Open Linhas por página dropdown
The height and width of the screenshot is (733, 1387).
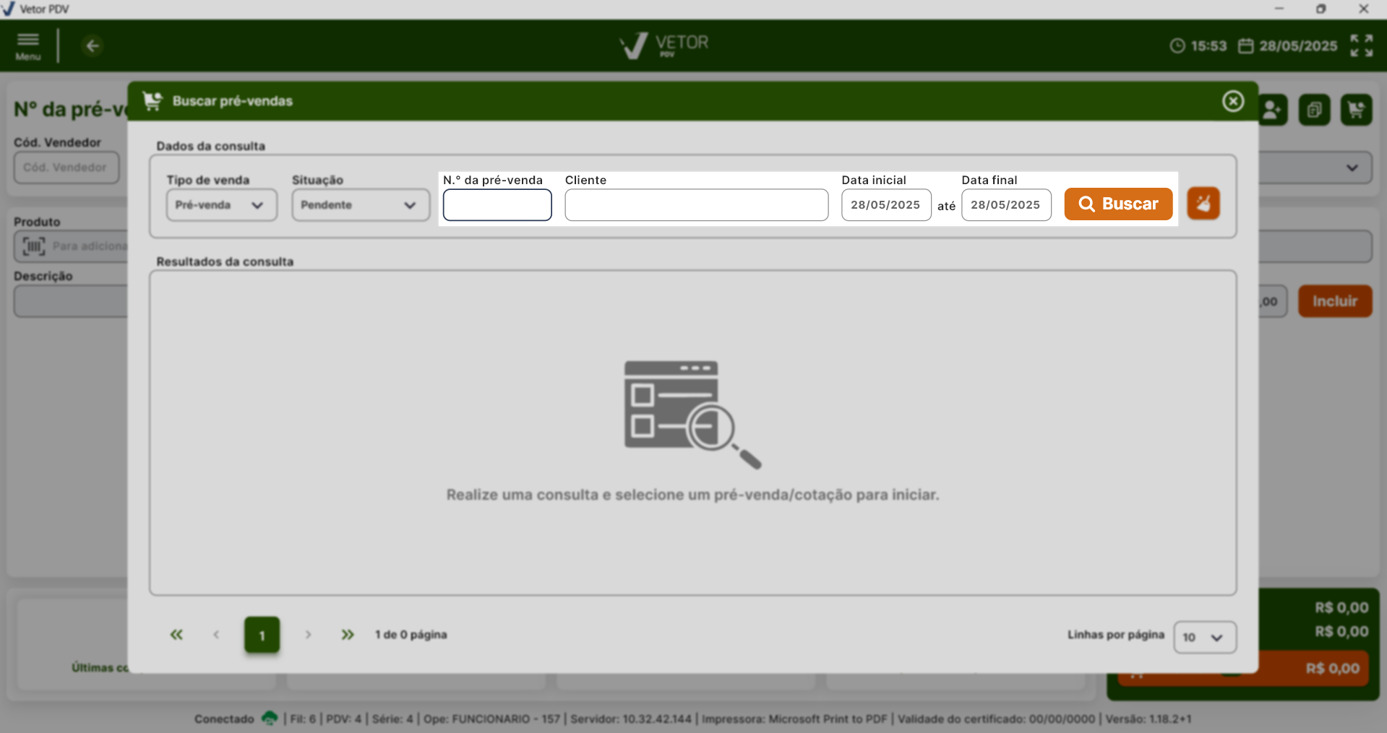pyautogui.click(x=1205, y=637)
